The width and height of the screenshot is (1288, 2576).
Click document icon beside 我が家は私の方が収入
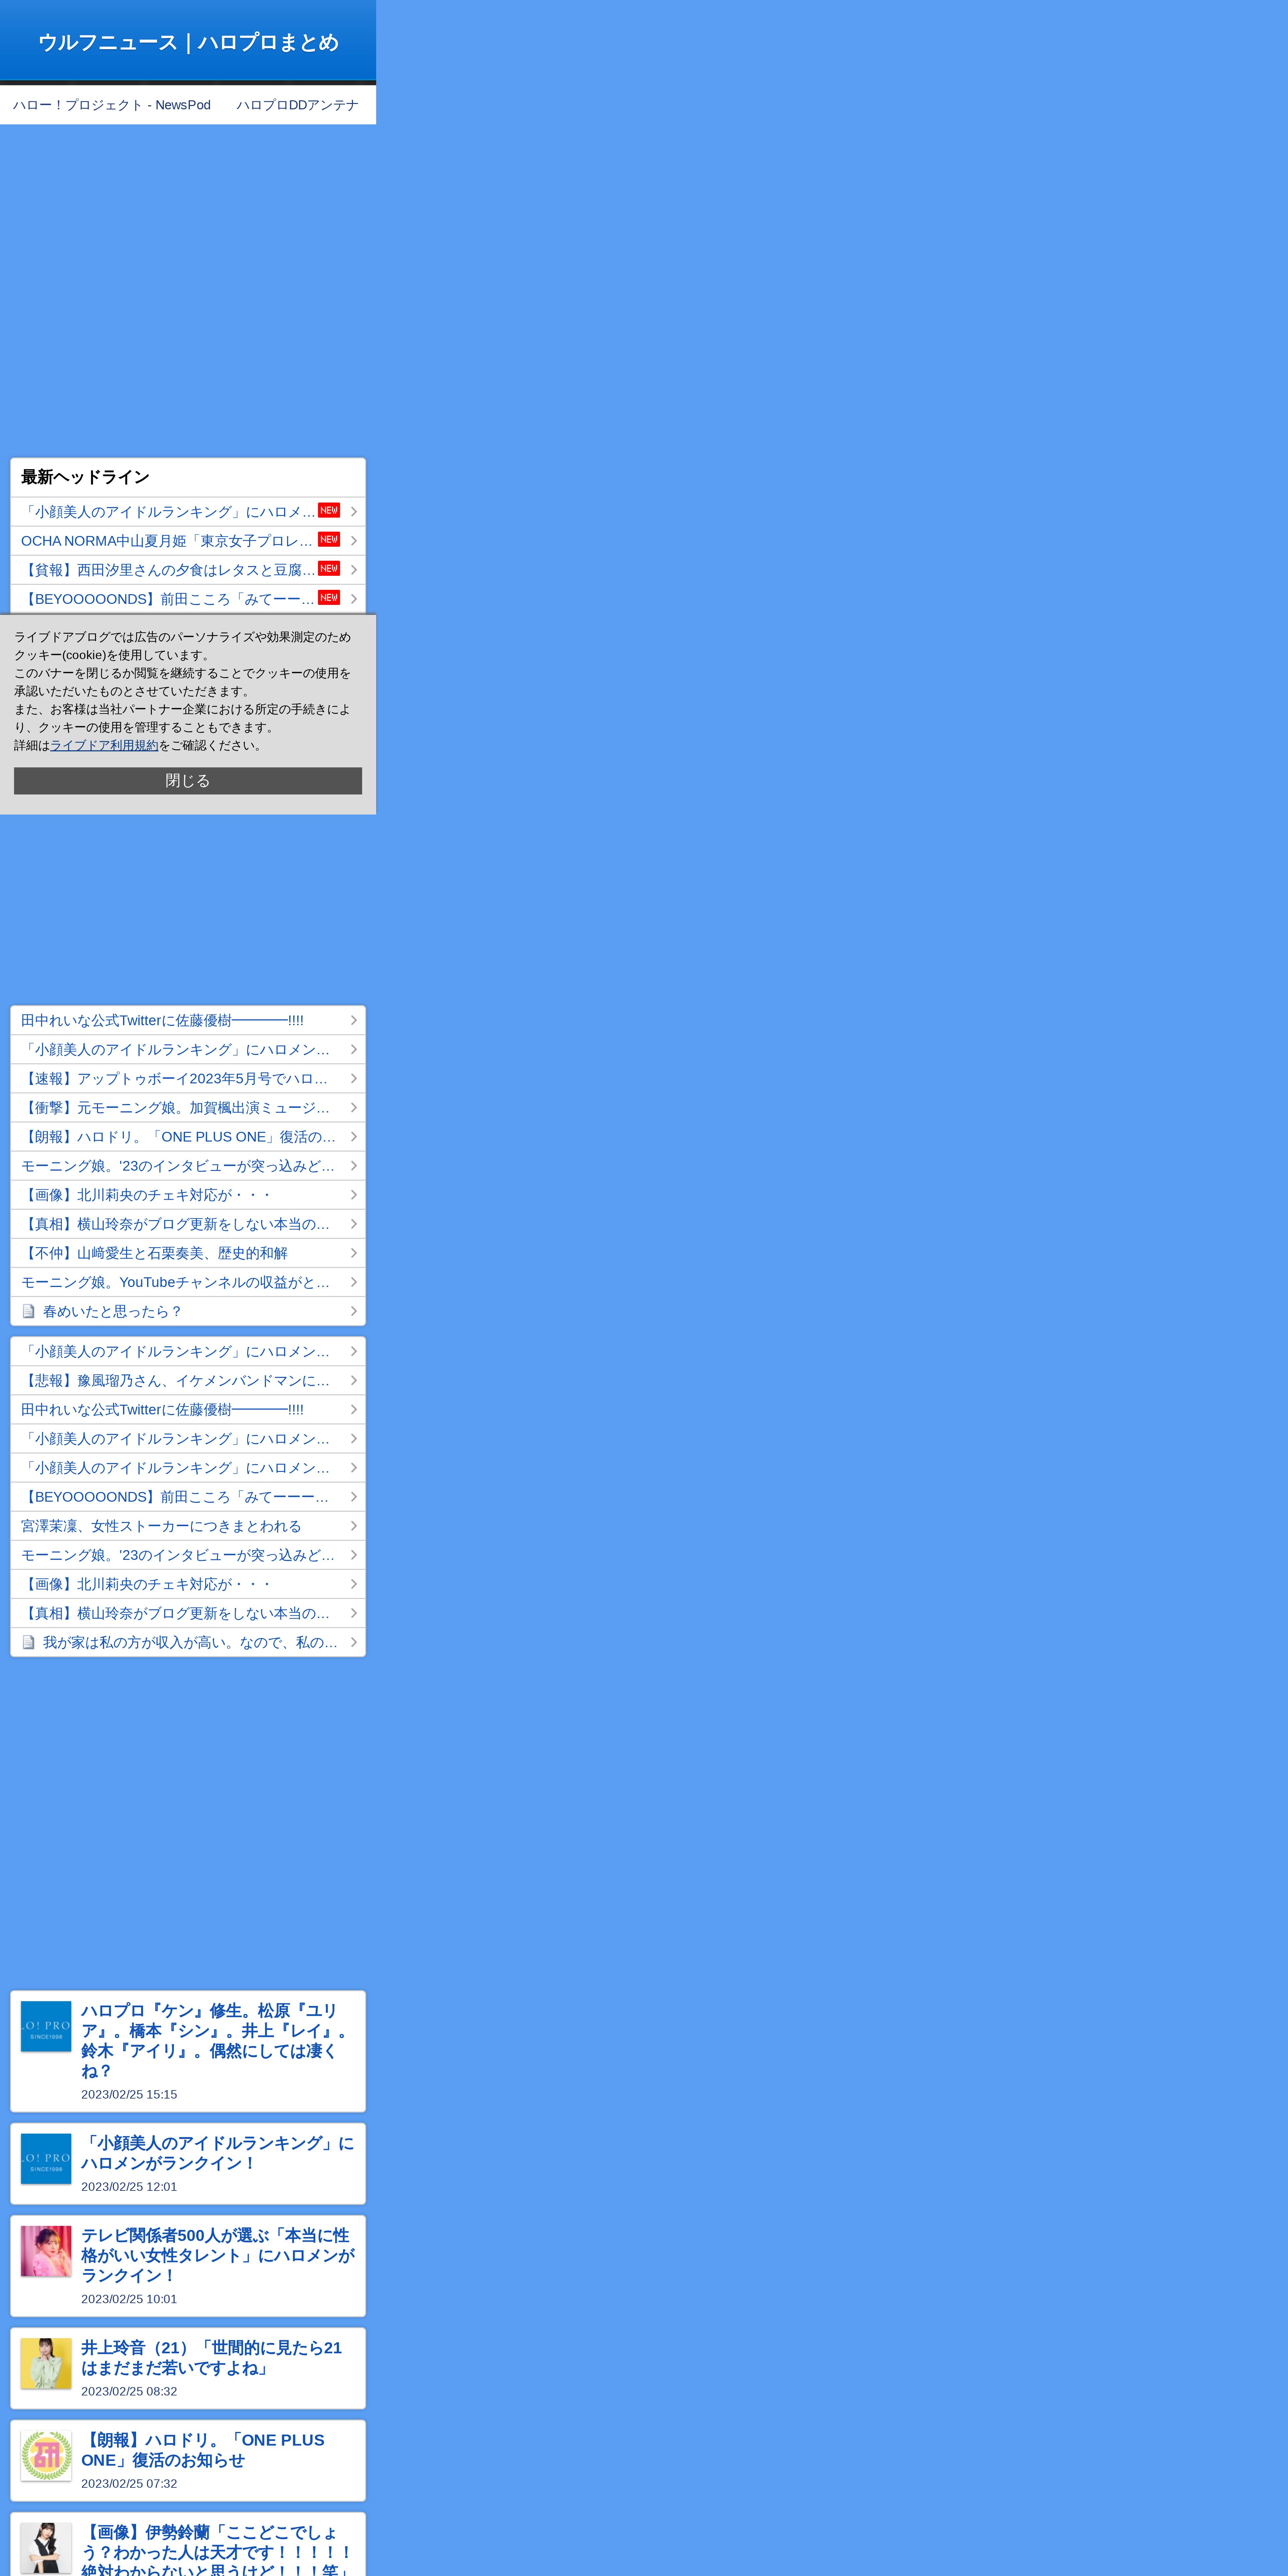click(x=29, y=1642)
